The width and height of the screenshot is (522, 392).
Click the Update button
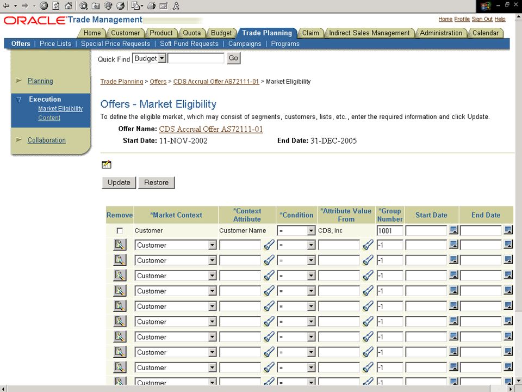pyautogui.click(x=119, y=182)
